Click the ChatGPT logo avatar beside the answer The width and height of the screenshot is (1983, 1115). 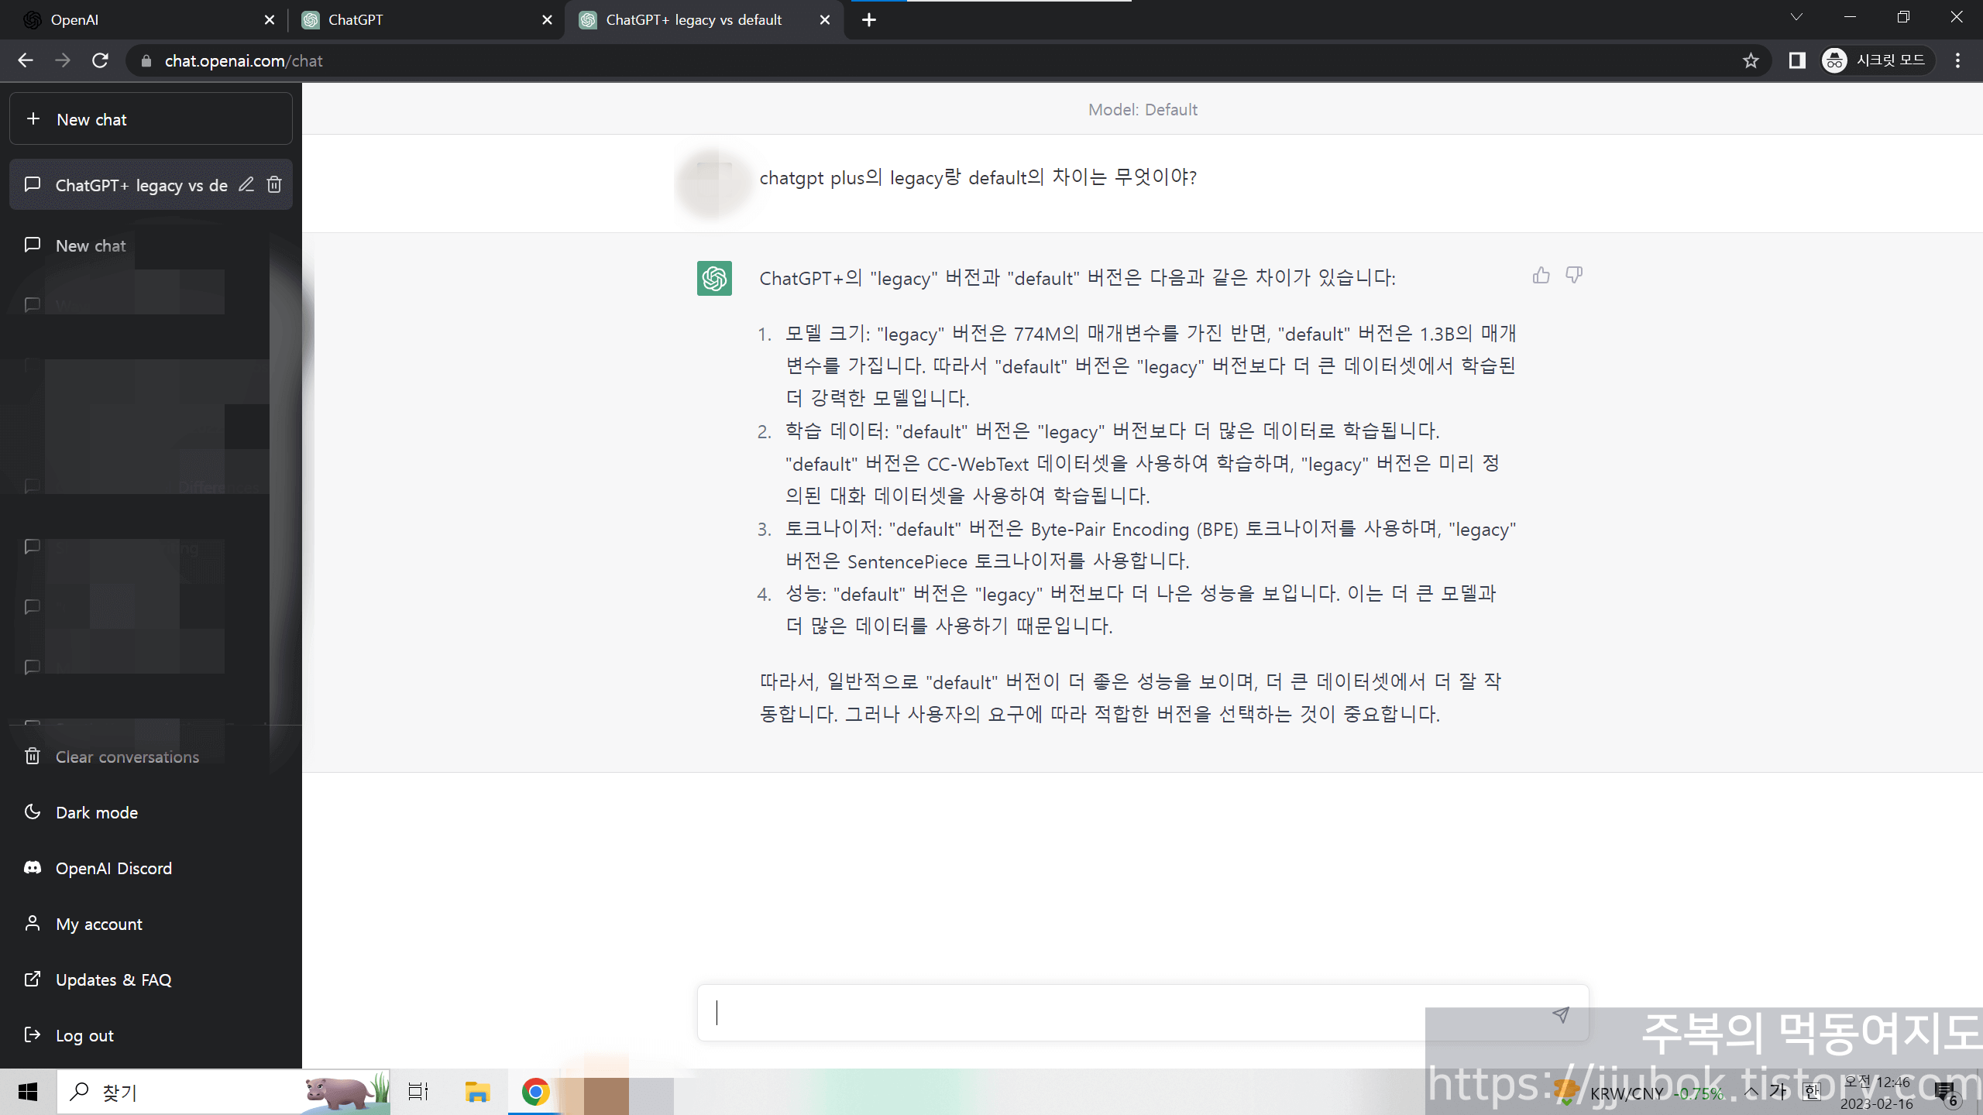713,279
